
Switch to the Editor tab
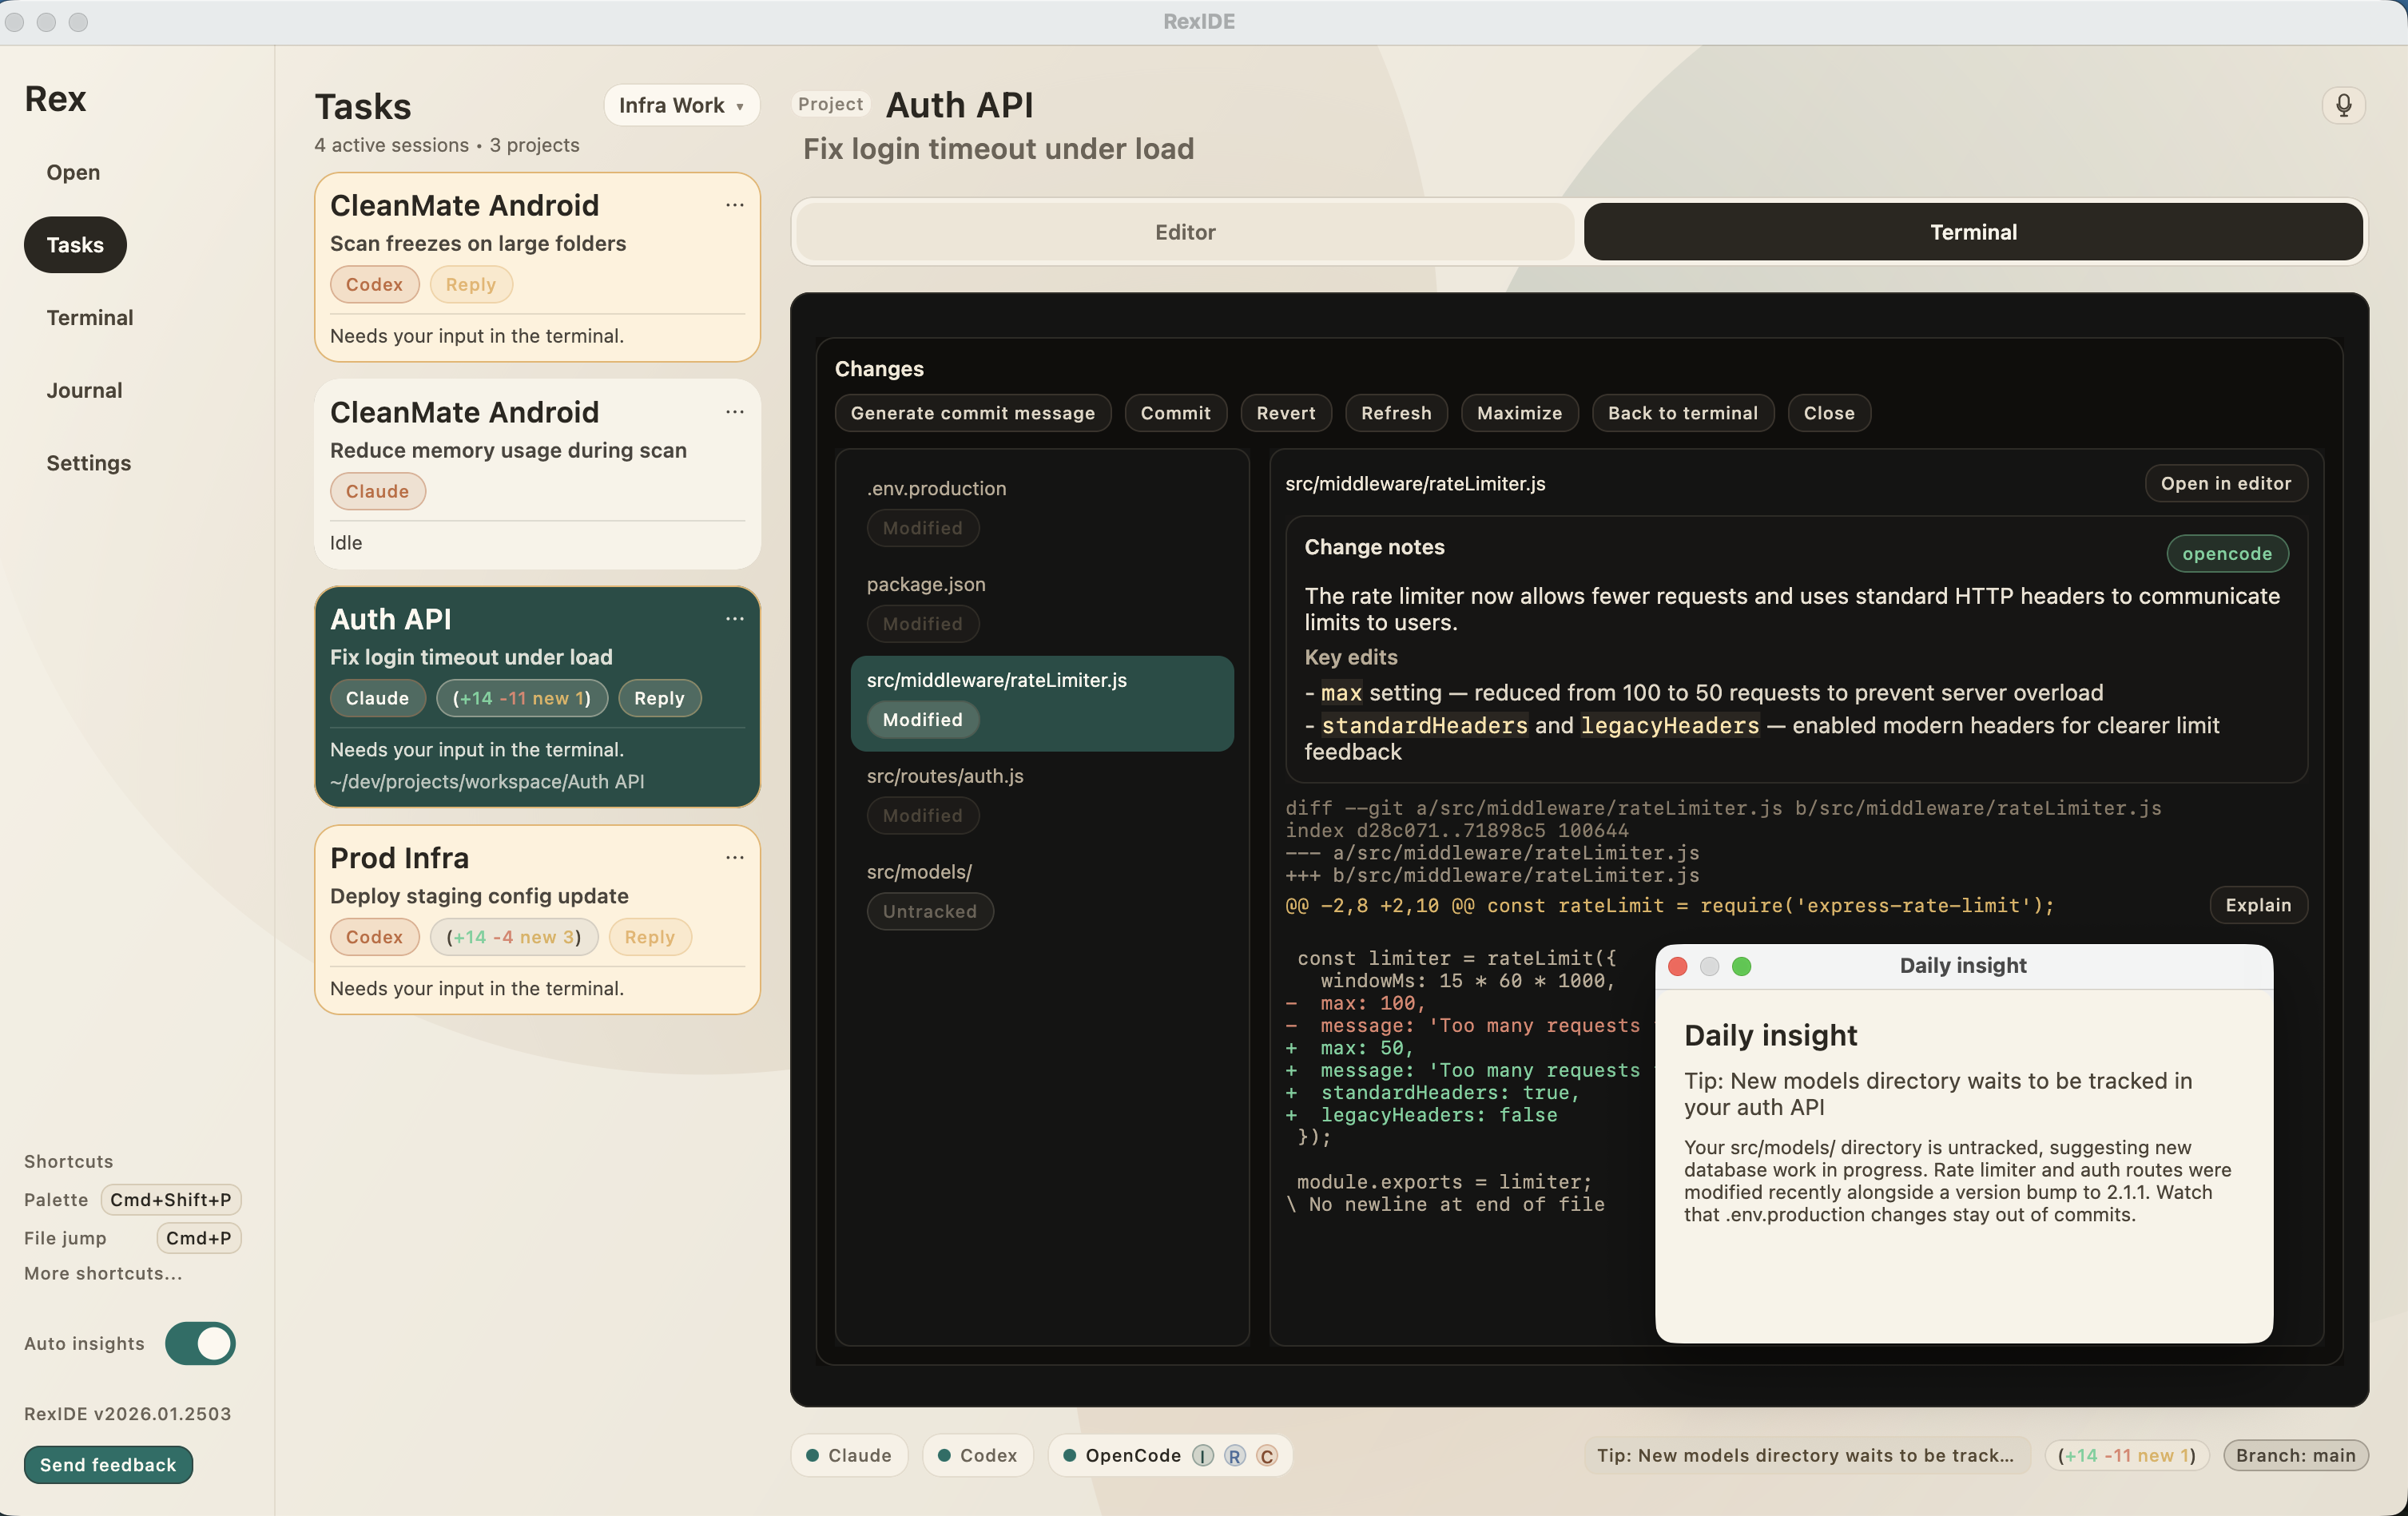(1183, 231)
